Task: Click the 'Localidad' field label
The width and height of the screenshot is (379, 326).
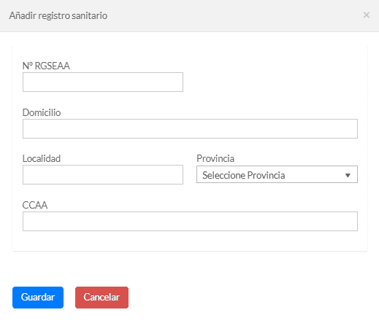Action: tap(42, 158)
